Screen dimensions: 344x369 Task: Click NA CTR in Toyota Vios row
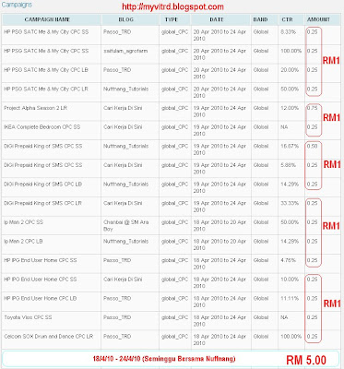point(284,317)
